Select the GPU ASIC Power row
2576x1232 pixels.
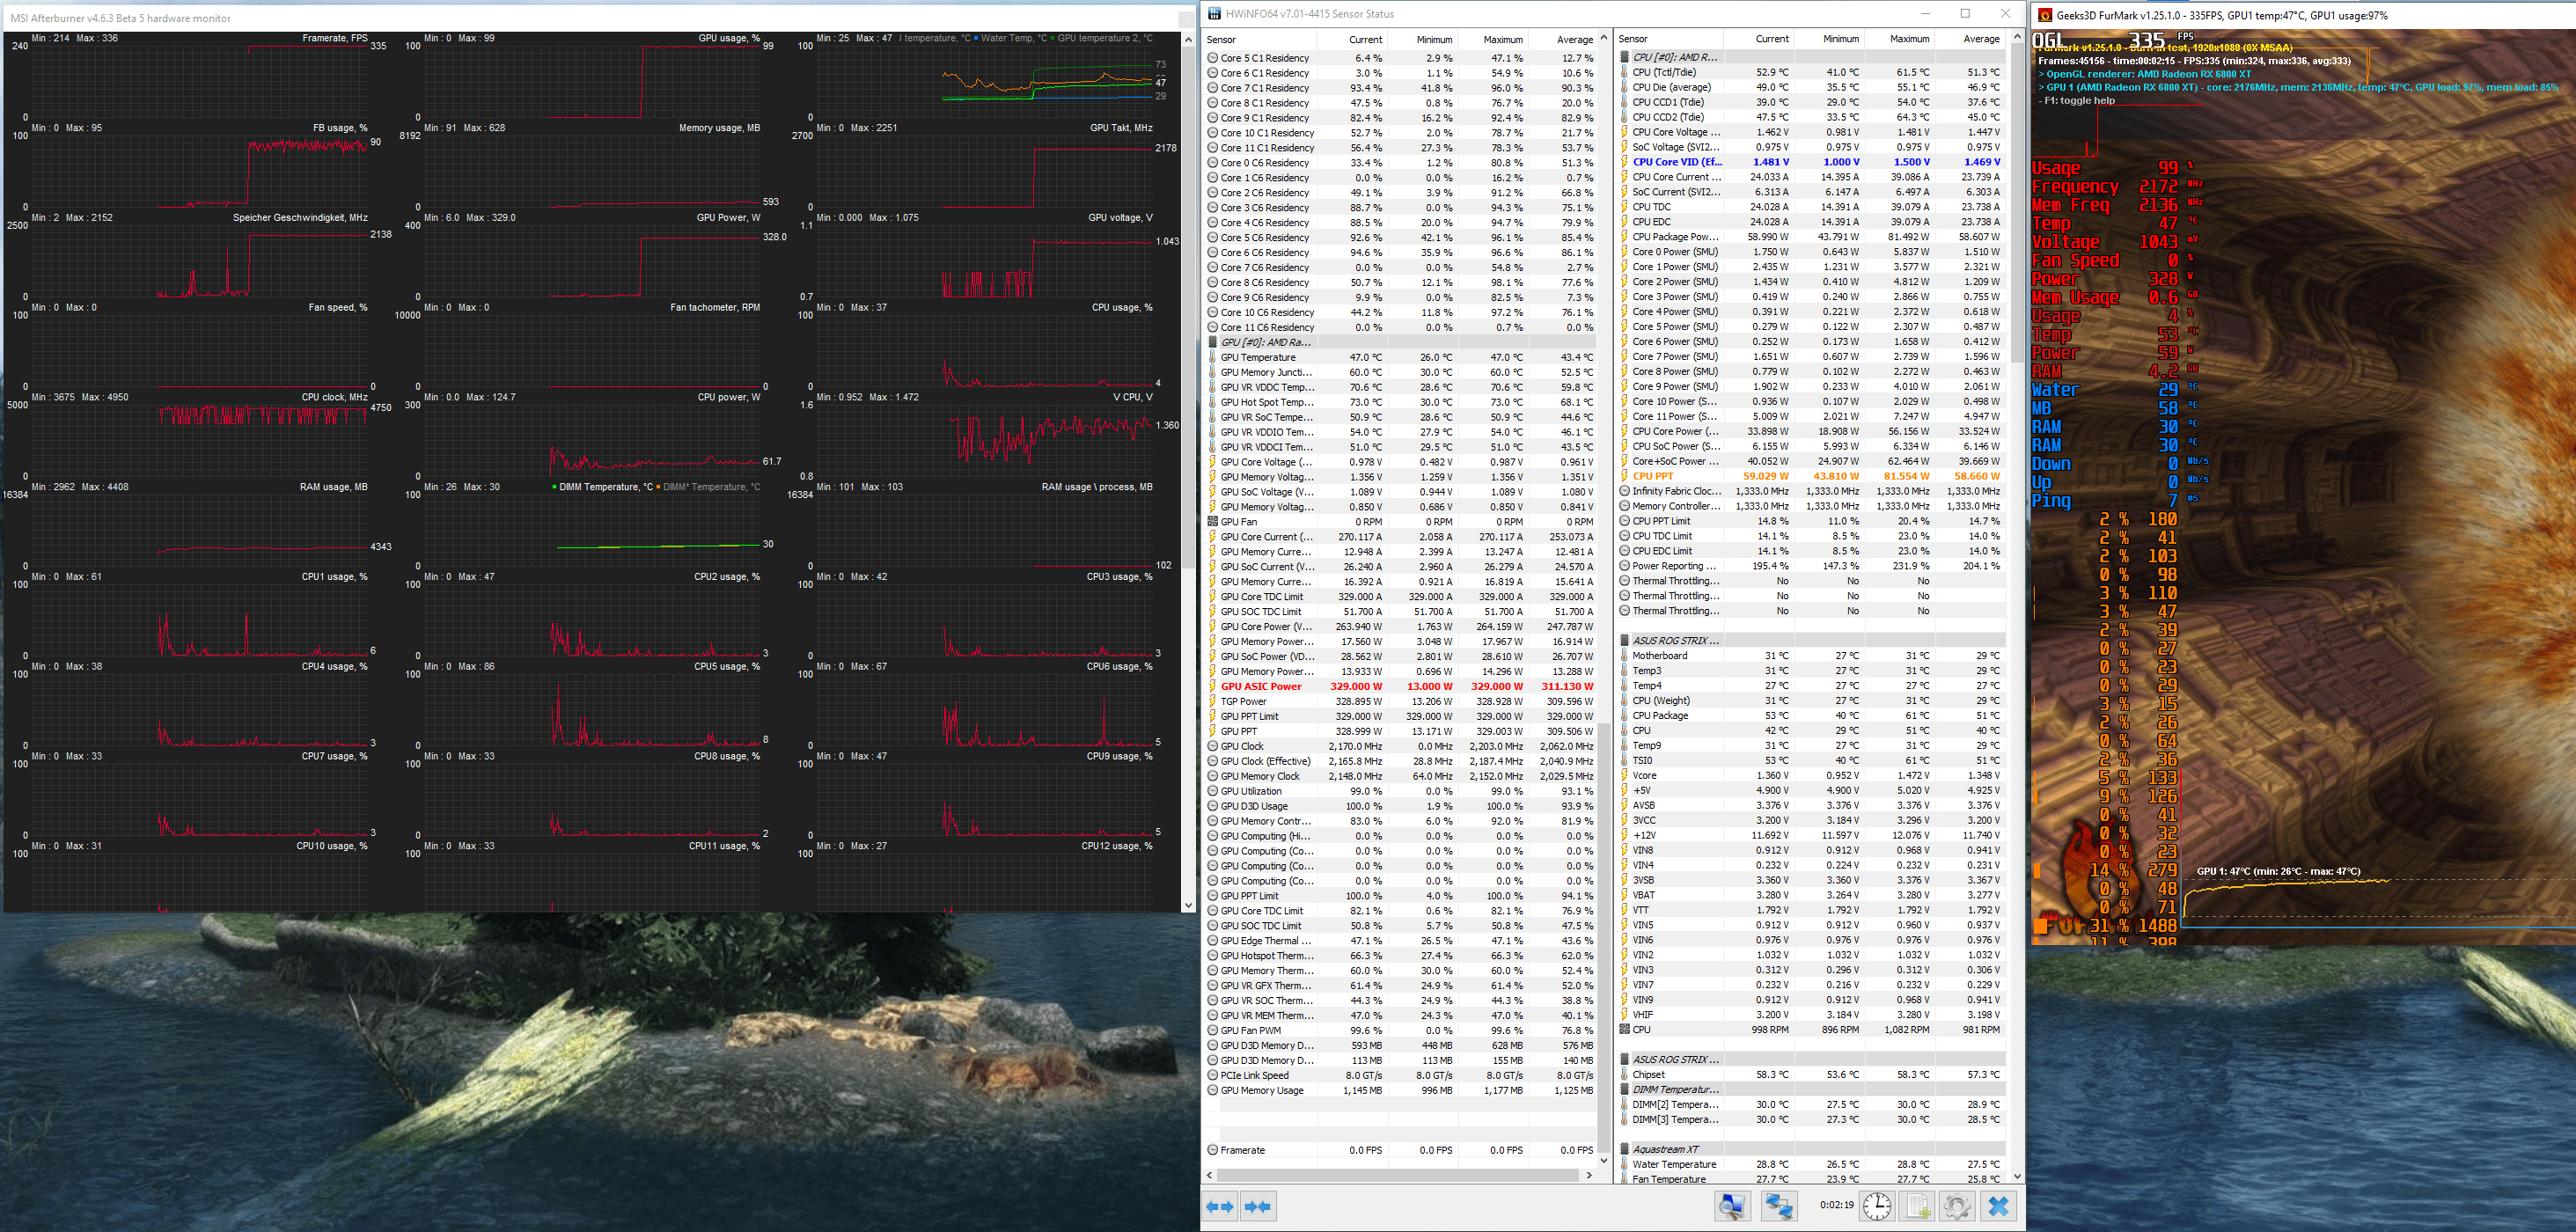coord(1400,686)
